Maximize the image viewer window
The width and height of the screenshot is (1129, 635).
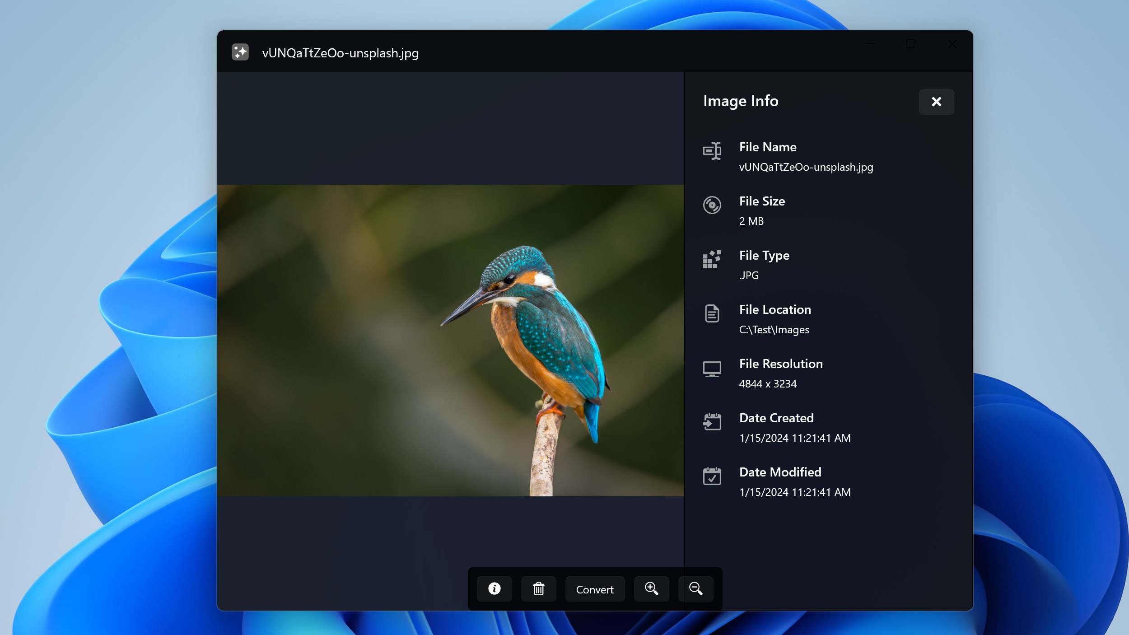(910, 44)
